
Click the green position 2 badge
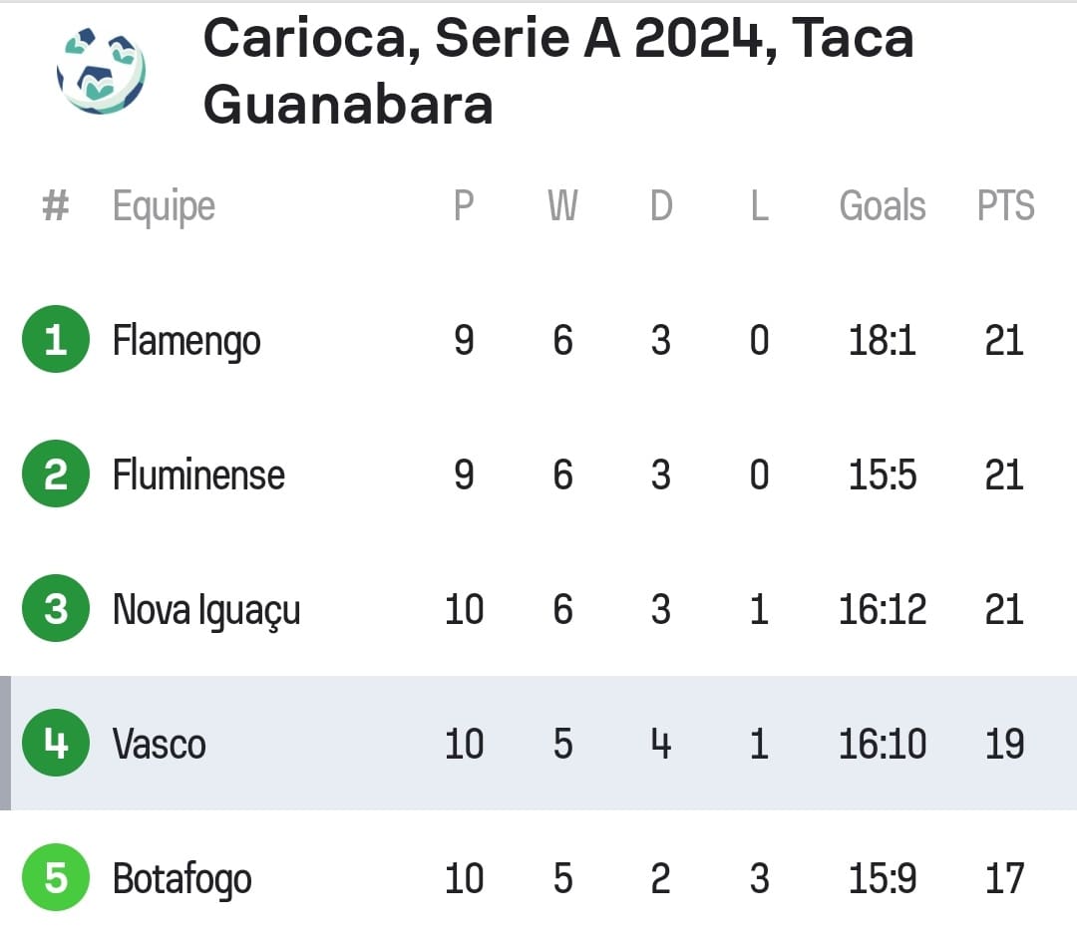click(x=56, y=473)
